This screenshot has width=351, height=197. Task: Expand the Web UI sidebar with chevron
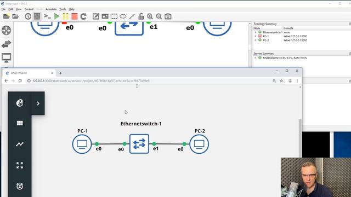[38, 103]
